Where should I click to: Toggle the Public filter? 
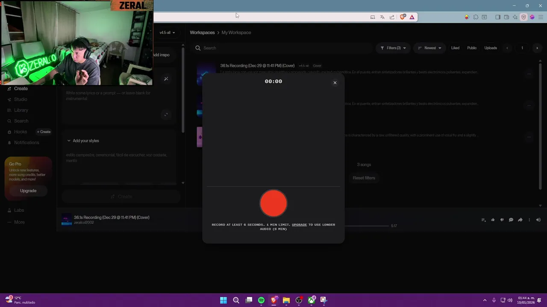coord(472,48)
